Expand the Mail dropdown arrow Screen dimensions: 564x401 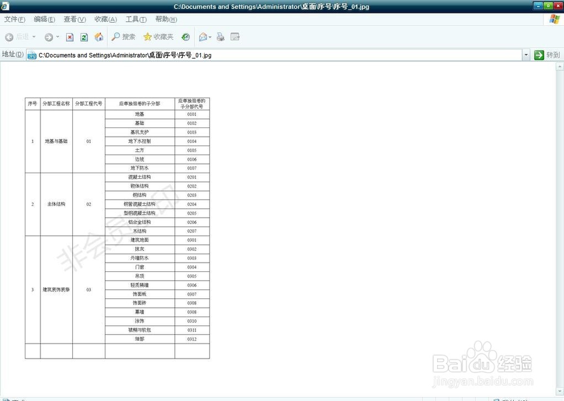click(x=210, y=37)
